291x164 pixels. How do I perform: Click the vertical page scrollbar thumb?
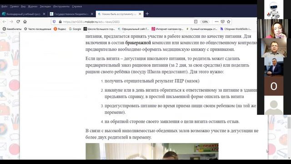point(289,123)
